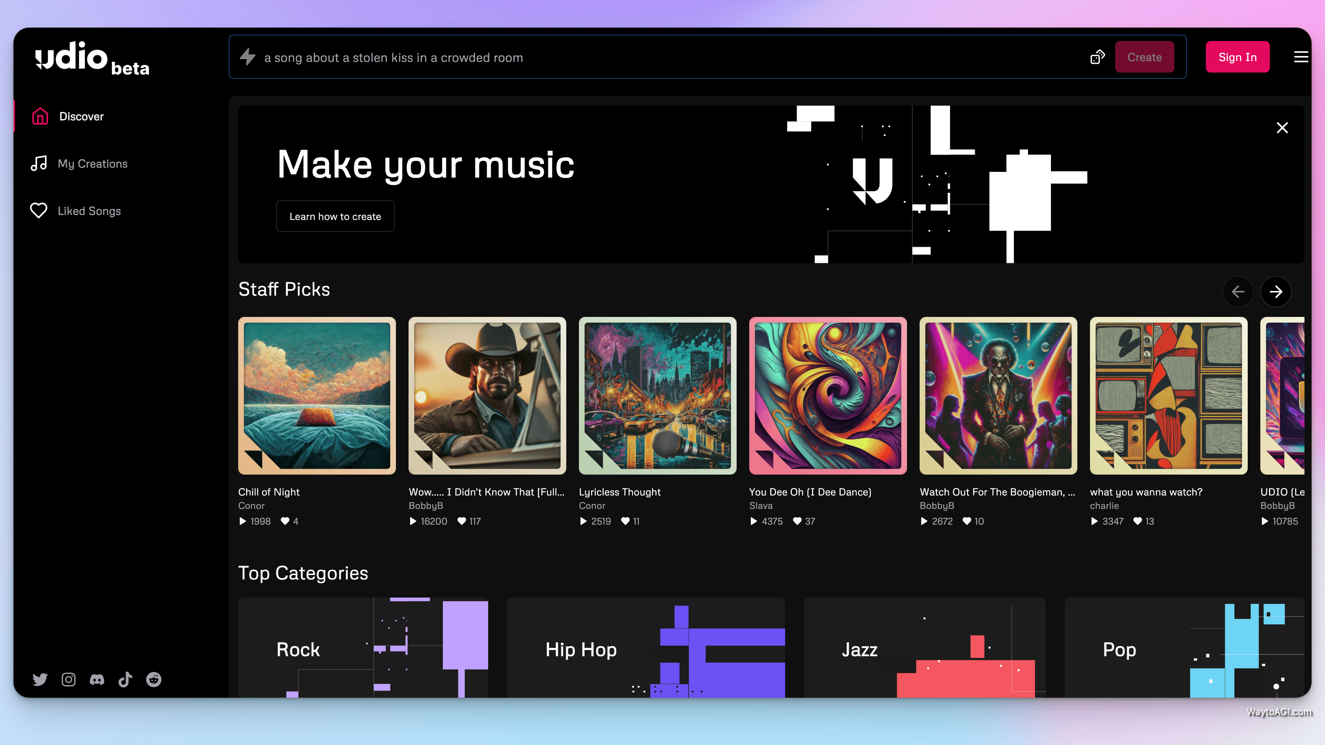Go to the Discover section
This screenshot has height=745, width=1325.
click(81, 117)
